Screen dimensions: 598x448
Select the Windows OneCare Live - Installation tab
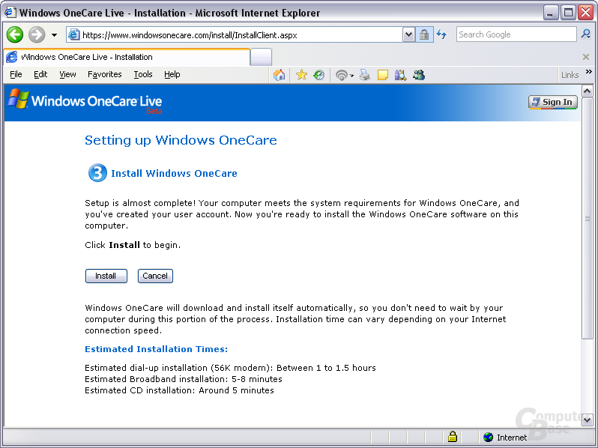pos(127,57)
